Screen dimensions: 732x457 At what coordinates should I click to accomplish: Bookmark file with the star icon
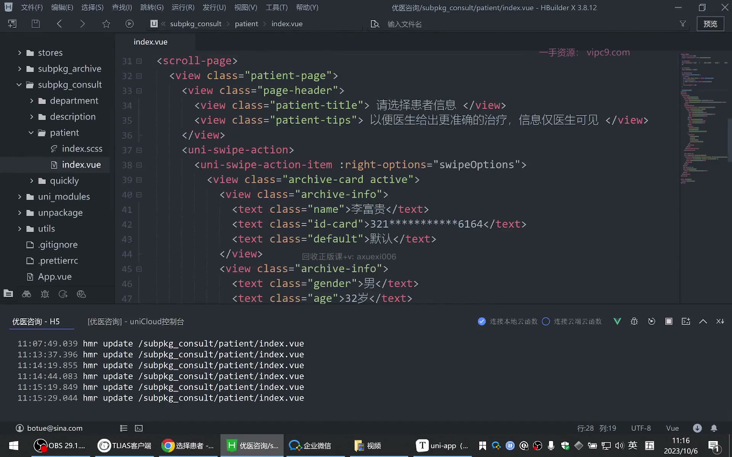(106, 24)
